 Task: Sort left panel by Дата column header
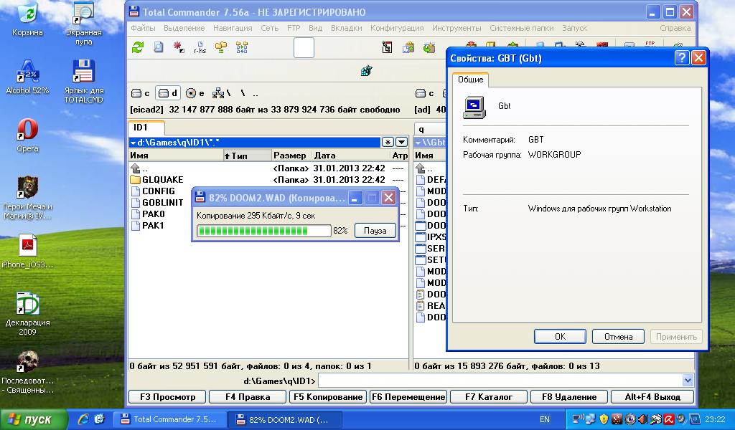[x=350, y=156]
